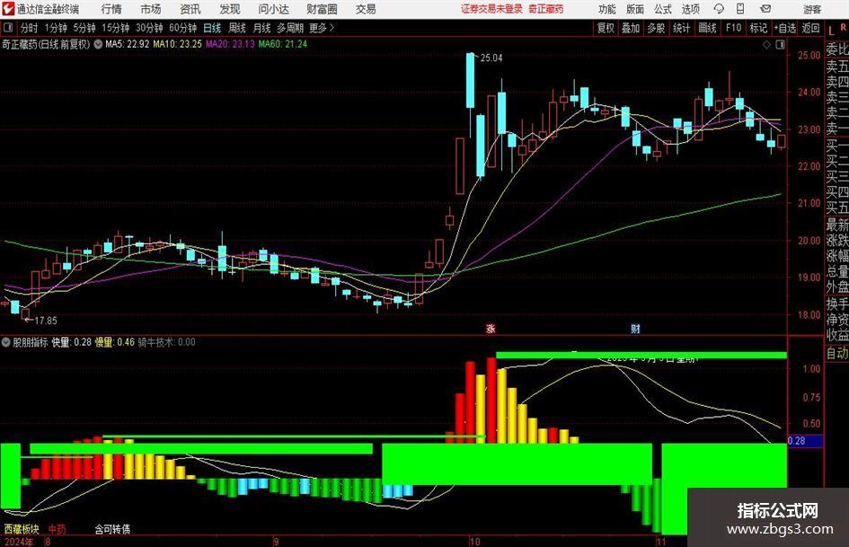
Task: Click the 财 marker on chart
Action: pos(635,328)
